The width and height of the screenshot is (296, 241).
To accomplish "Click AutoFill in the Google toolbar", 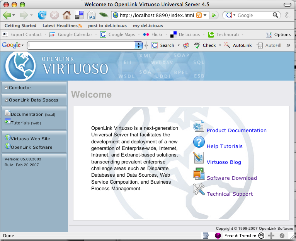I will click(x=269, y=45).
